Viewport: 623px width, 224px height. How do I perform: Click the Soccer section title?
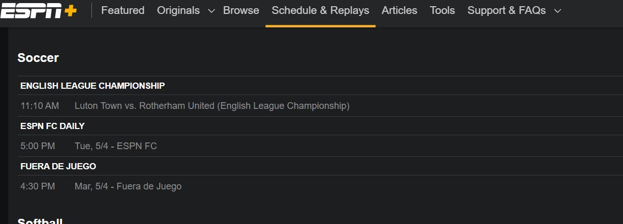(x=38, y=58)
